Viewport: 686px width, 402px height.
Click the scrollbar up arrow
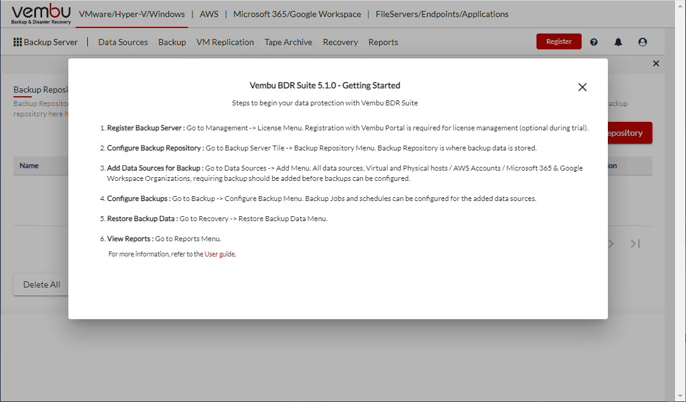680,5
